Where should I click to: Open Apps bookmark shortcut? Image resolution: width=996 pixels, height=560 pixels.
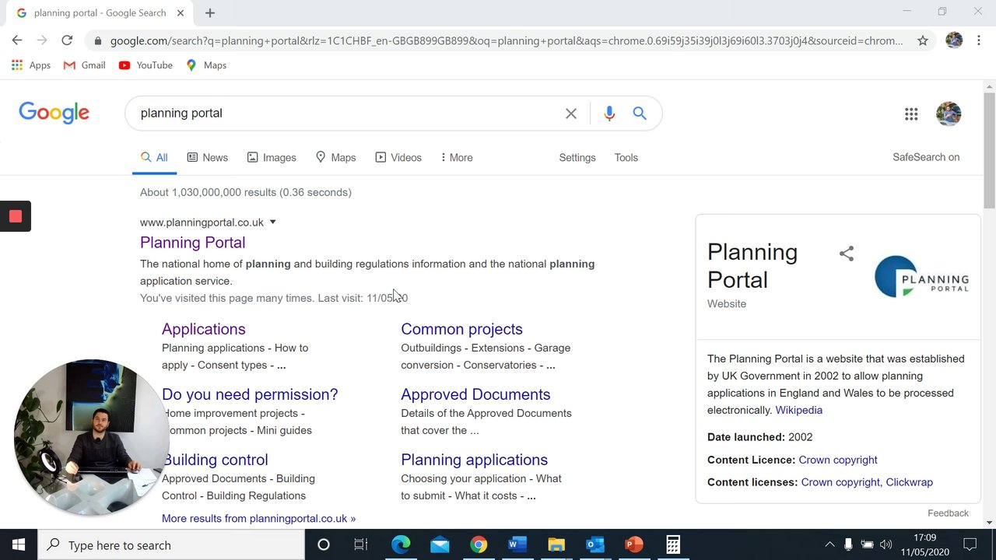[x=31, y=65]
